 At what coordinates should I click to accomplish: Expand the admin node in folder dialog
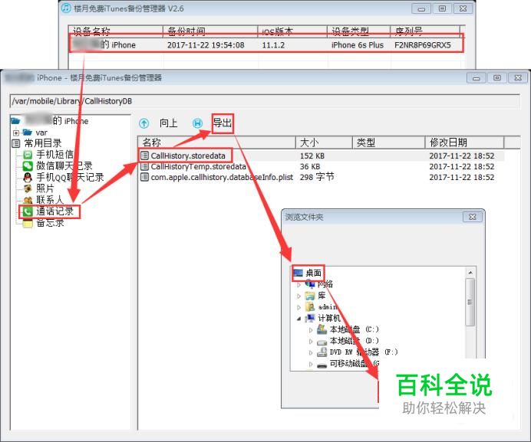point(298,307)
